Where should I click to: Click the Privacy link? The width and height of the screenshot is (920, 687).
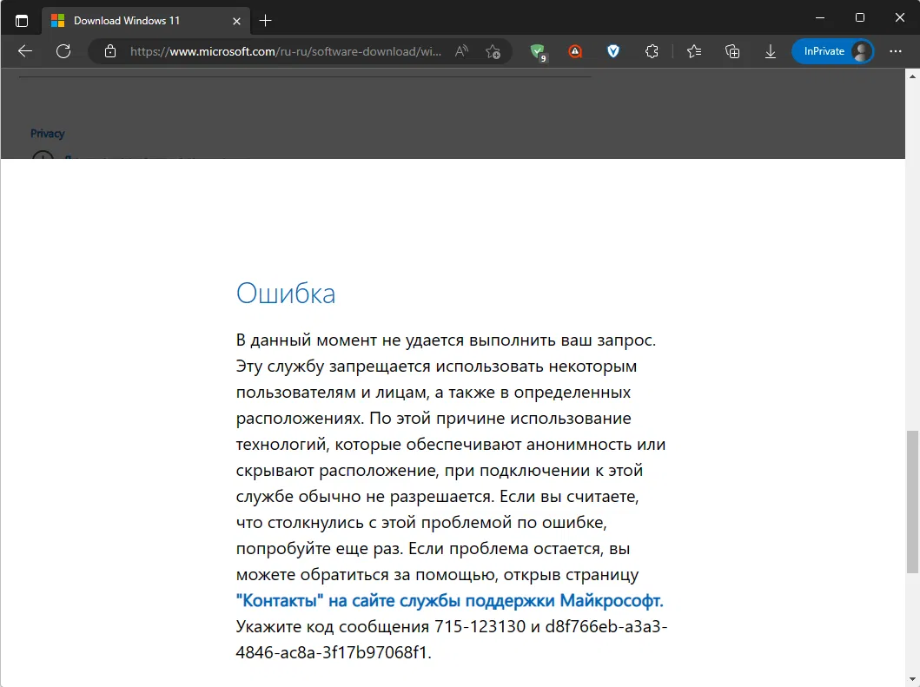48,134
